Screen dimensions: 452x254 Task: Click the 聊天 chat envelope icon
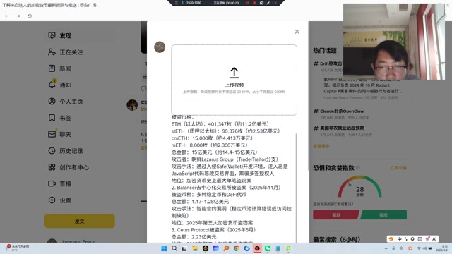(x=52, y=134)
